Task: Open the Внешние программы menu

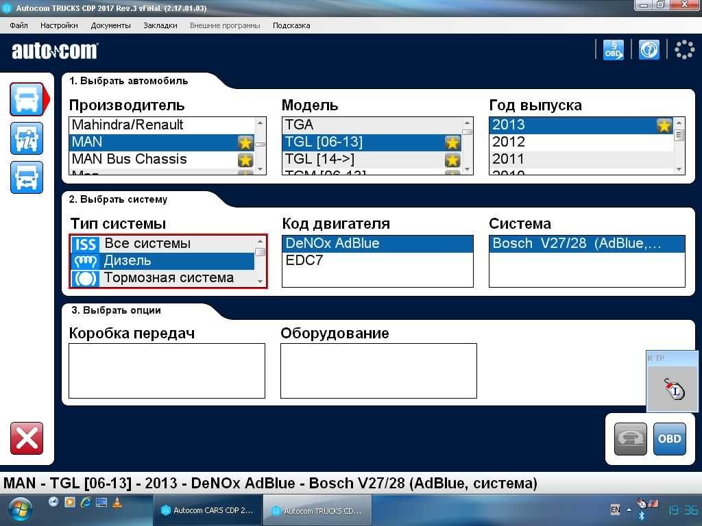Action: (x=225, y=25)
